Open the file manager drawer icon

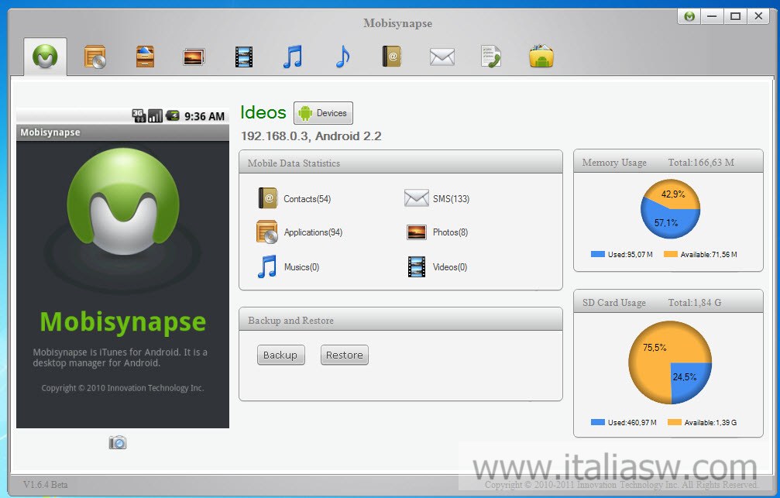145,57
